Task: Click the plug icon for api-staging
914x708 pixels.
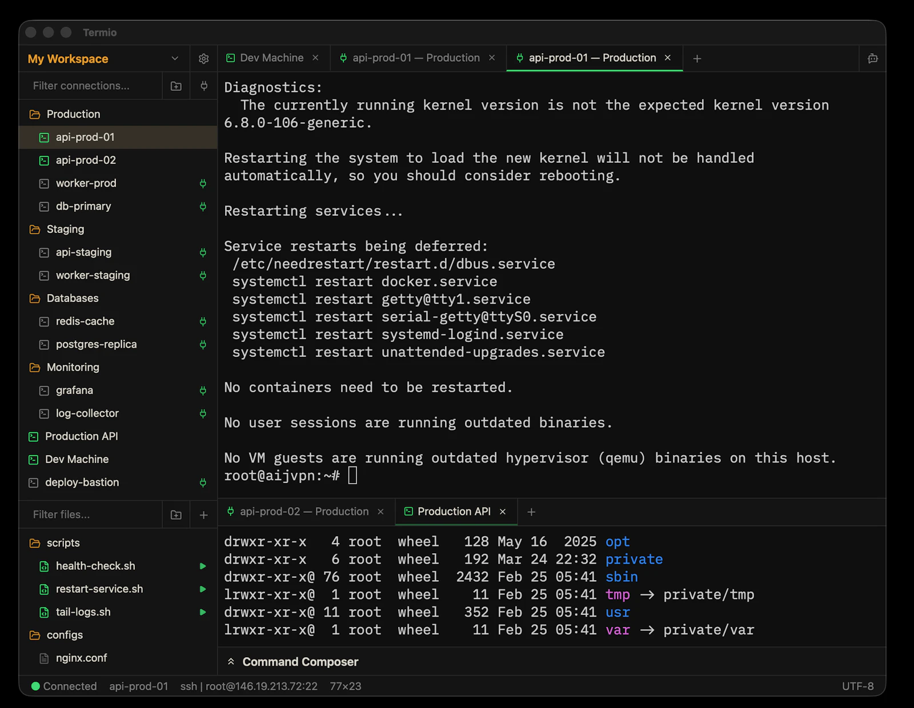Action: coord(203,252)
